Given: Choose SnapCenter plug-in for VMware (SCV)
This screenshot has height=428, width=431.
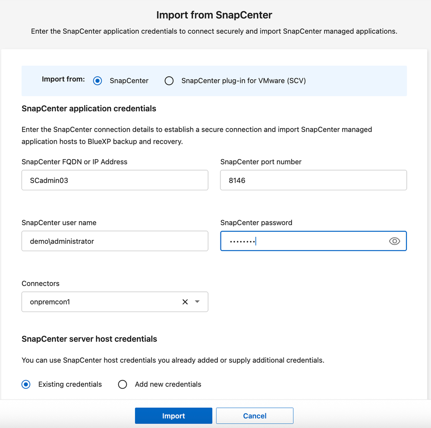Looking at the screenshot, I should 169,81.
